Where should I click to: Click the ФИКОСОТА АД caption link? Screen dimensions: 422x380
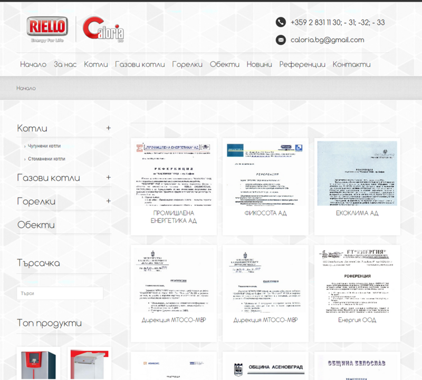click(x=265, y=213)
